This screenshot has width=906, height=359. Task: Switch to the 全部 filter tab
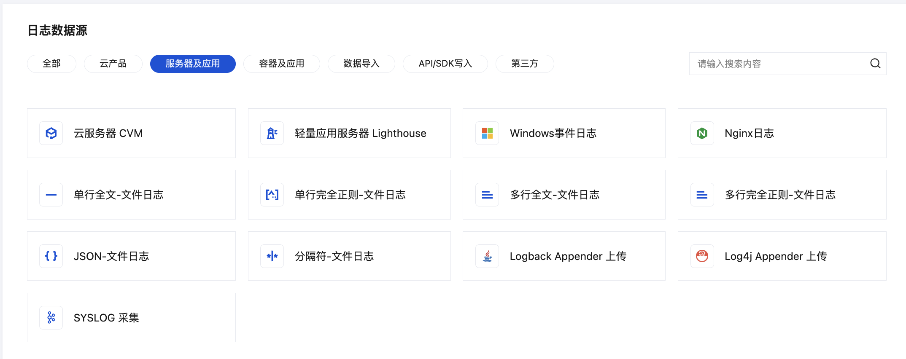pos(51,64)
